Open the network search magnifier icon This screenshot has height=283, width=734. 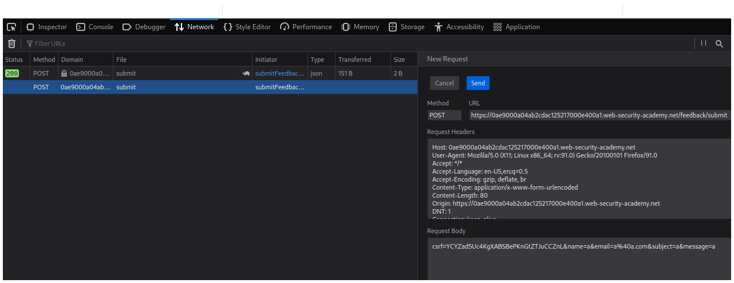click(719, 44)
